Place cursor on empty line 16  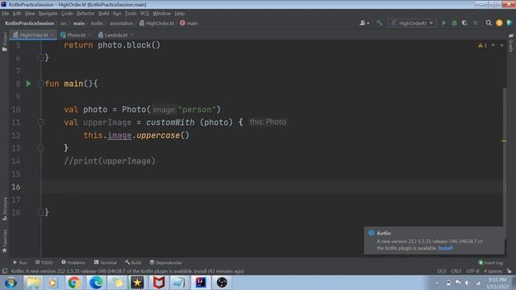[272, 187]
